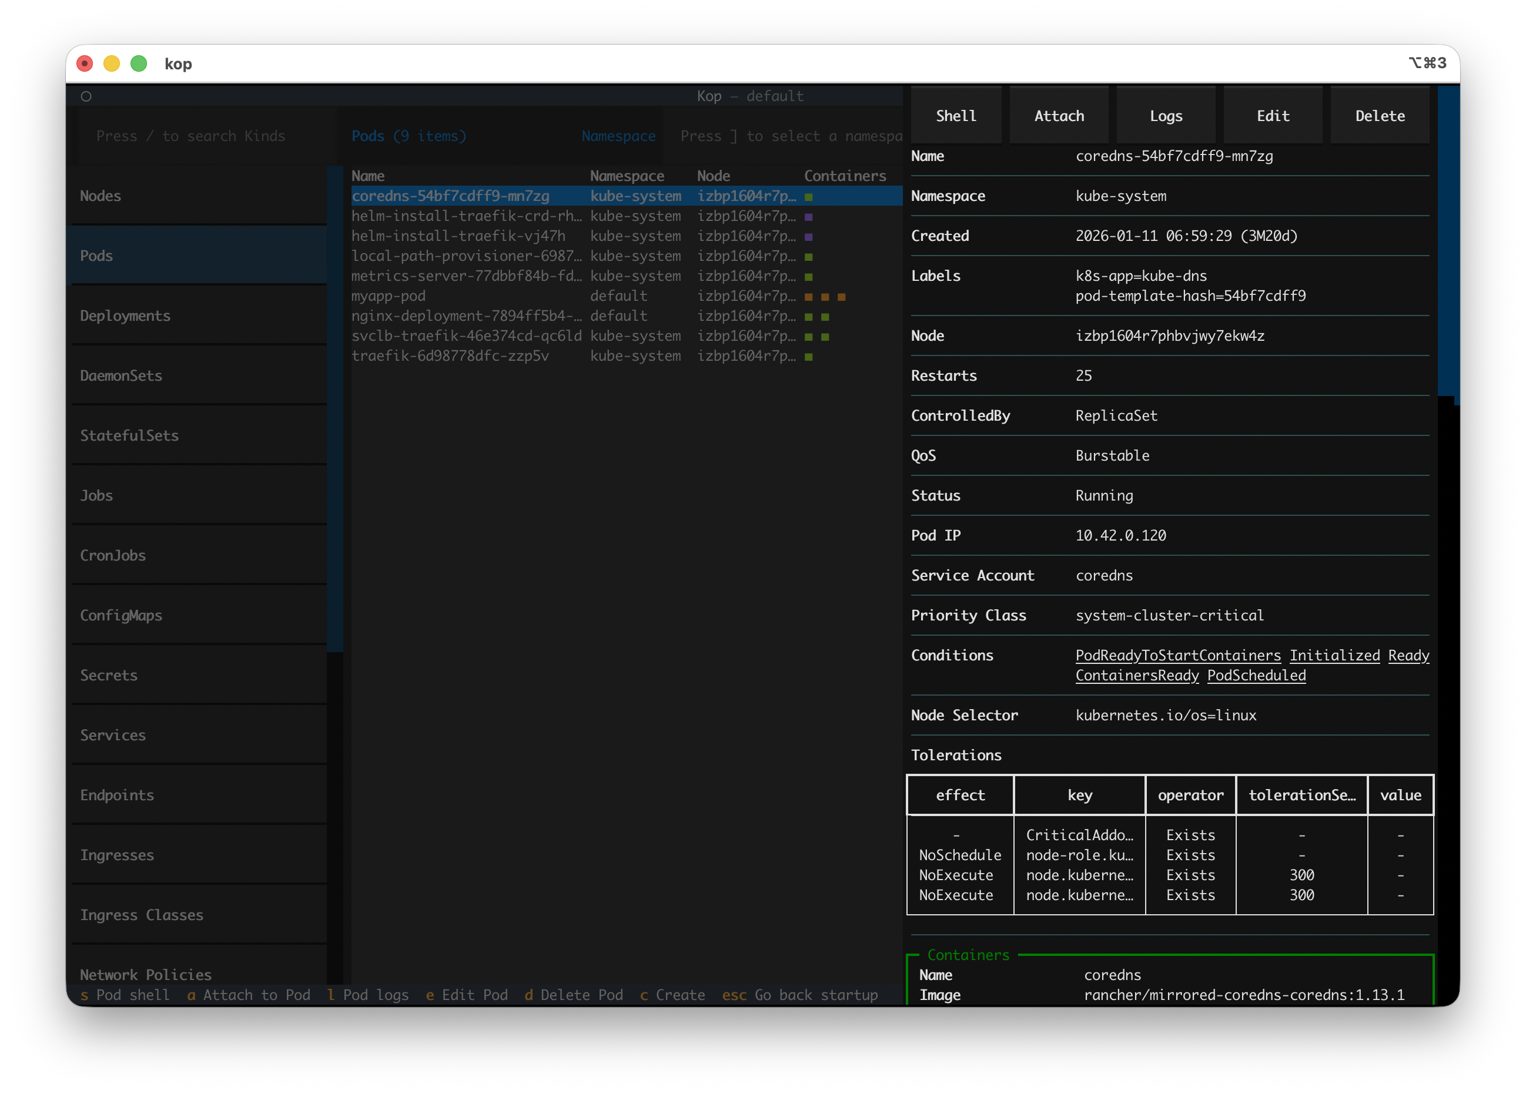Click the Namespace column header in pods table
This screenshot has height=1094, width=1526.
627,176
